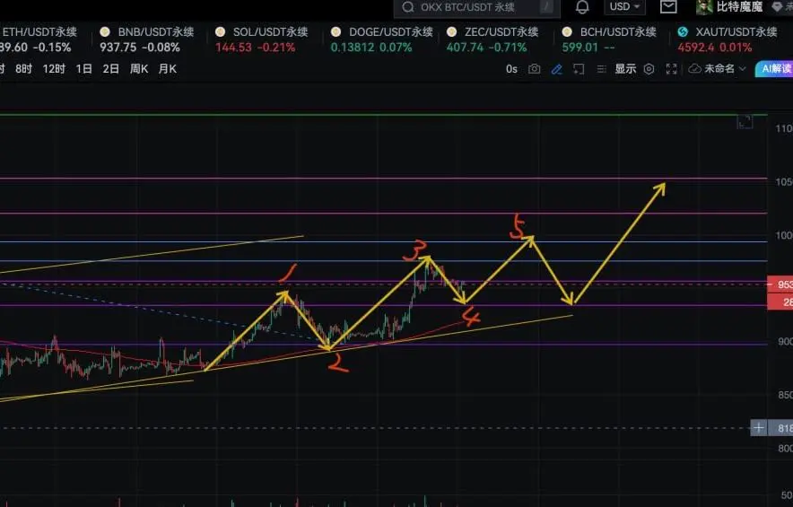Click SOL price 144.53
This screenshot has width=793, height=507.
pos(233,48)
